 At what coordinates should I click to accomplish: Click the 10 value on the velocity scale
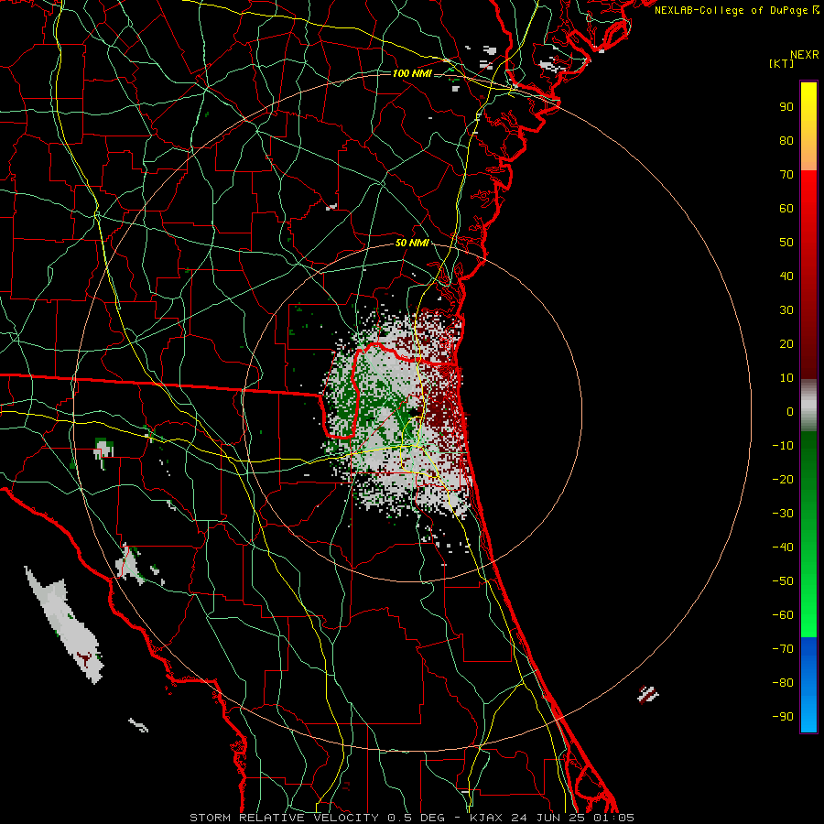(x=786, y=378)
